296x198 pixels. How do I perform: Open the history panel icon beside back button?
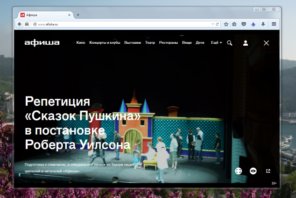(x=27, y=24)
